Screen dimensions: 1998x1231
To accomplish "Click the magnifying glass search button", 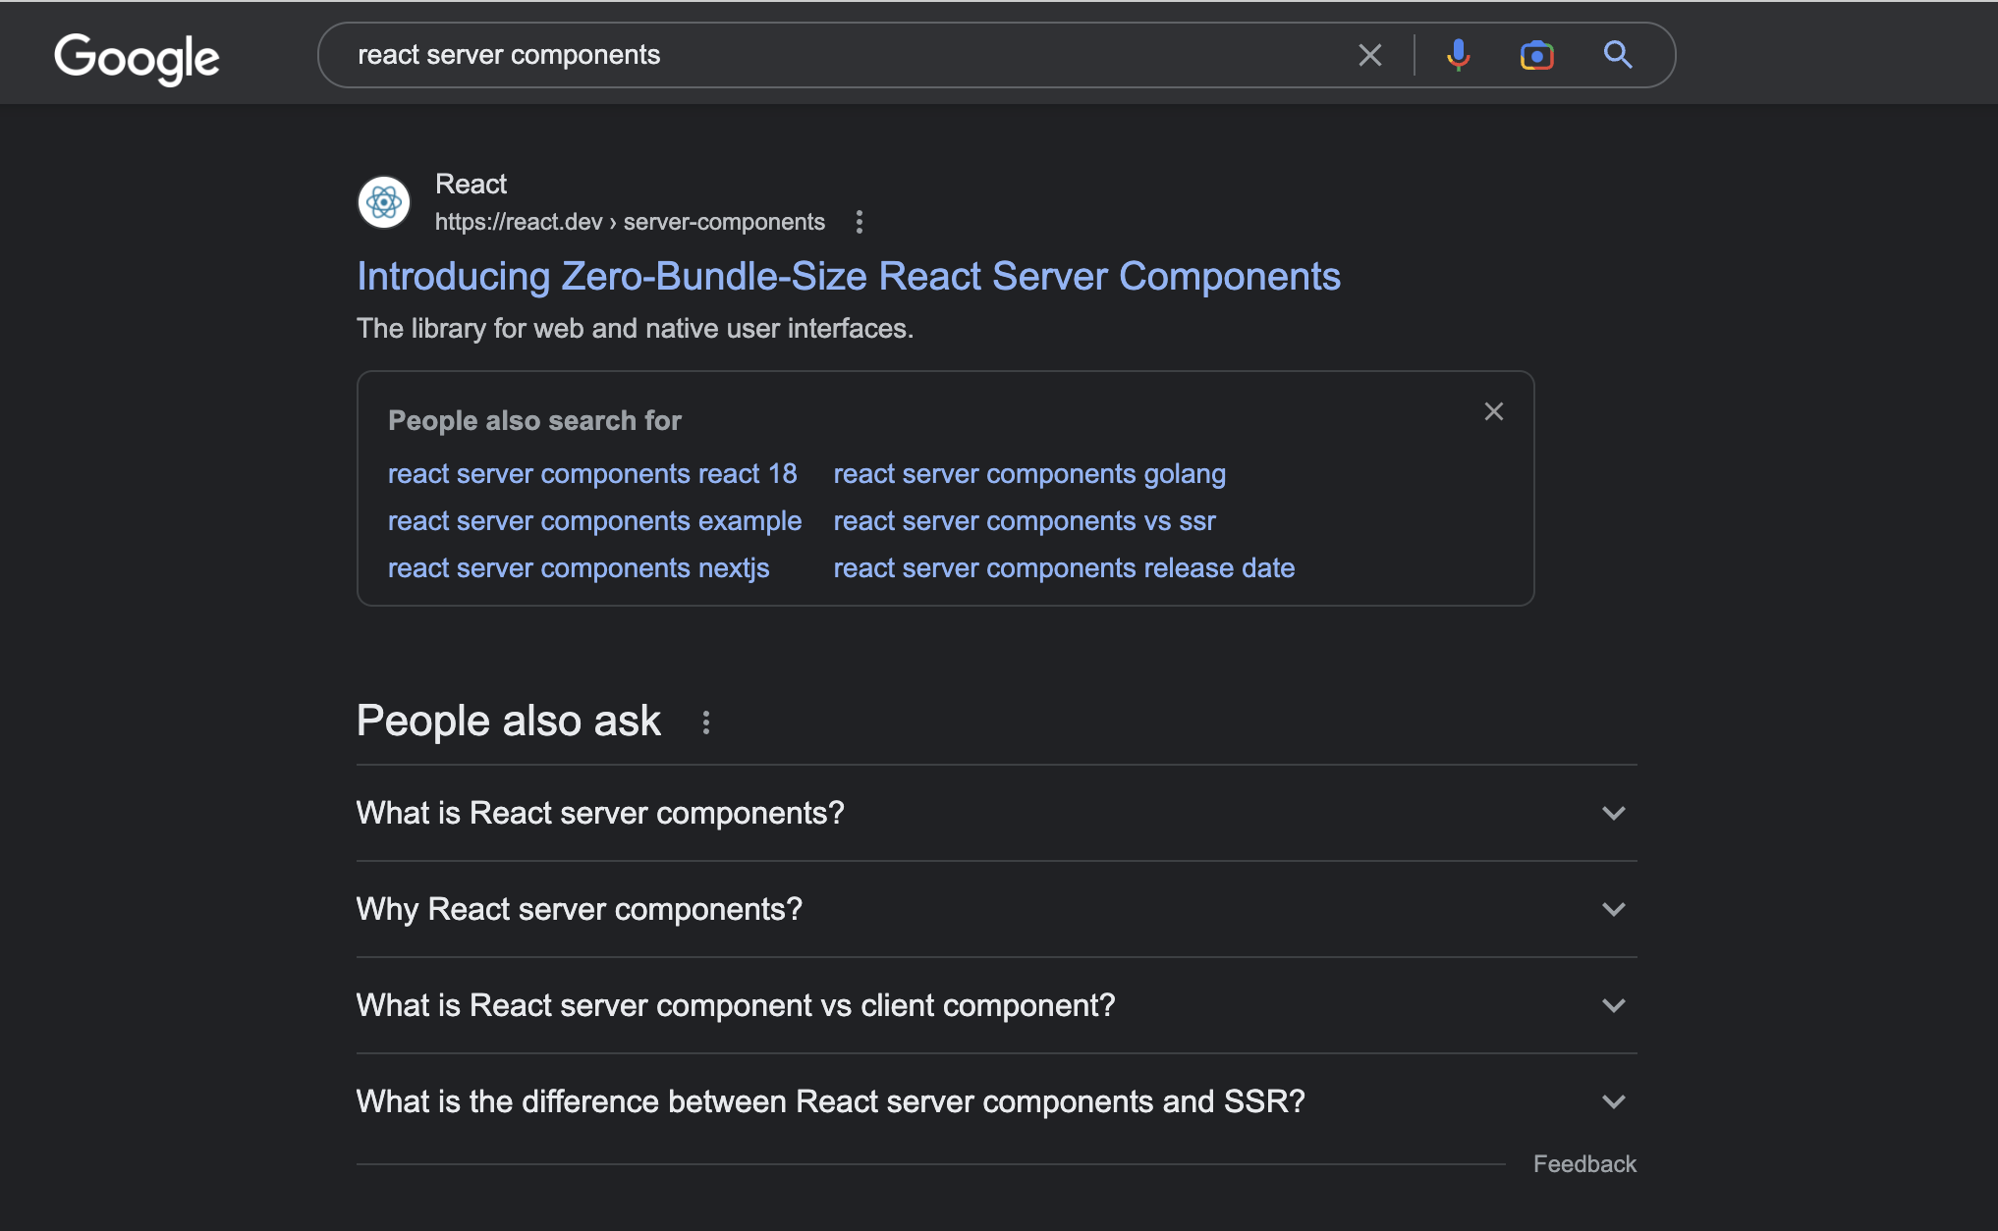I will (x=1617, y=55).
